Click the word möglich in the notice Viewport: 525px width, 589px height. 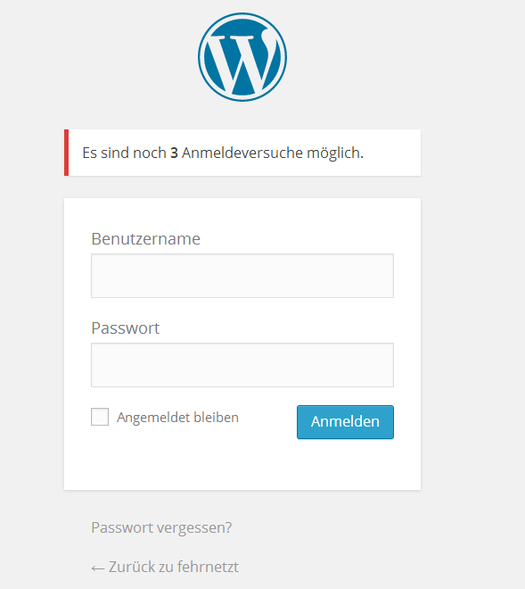click(333, 153)
